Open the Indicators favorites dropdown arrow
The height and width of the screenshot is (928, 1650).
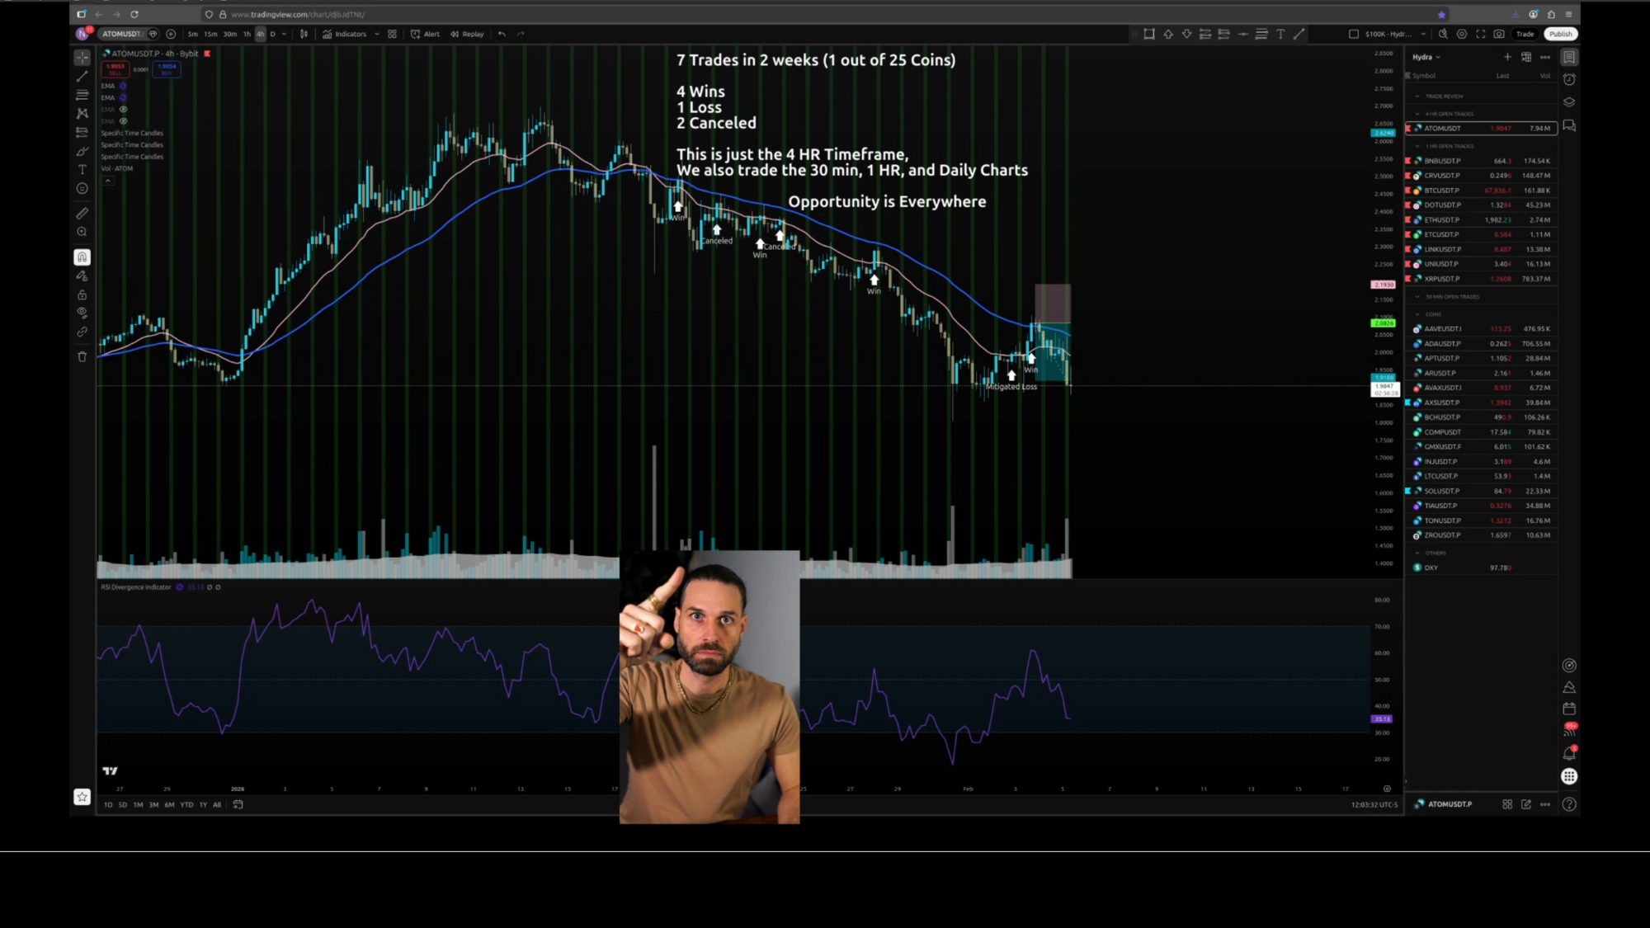pos(377,34)
